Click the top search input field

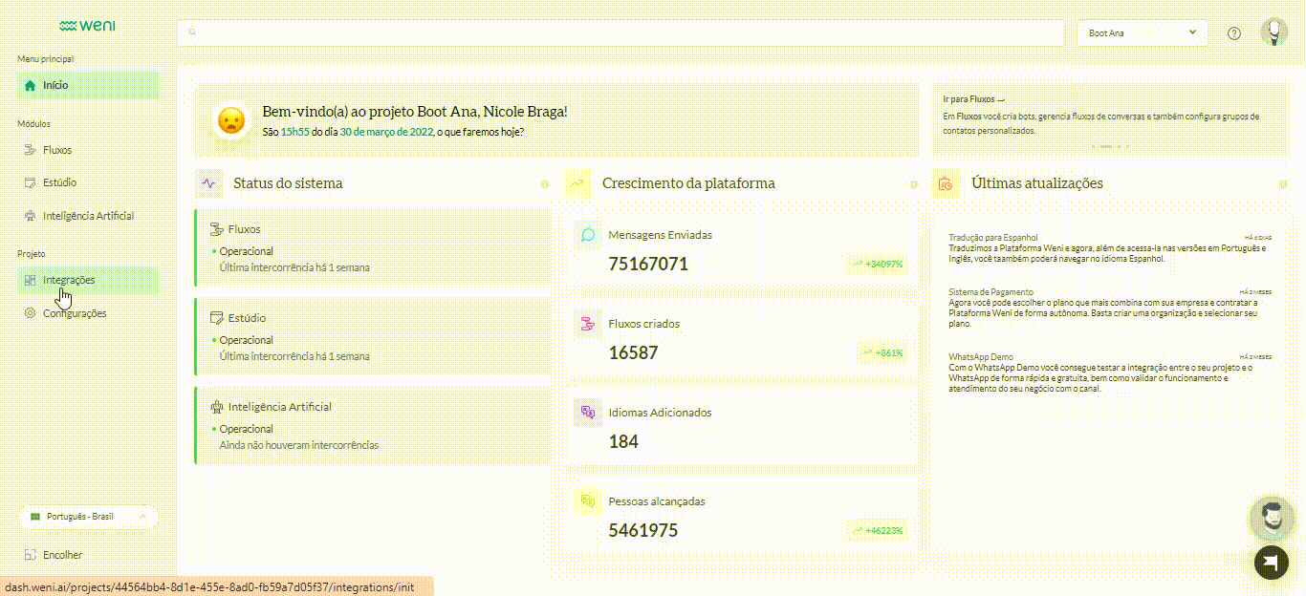click(620, 32)
